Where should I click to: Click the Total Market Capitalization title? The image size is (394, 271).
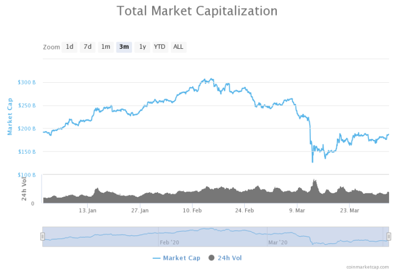point(197,11)
